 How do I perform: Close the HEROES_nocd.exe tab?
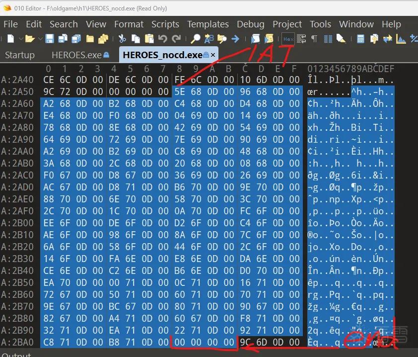[213, 55]
